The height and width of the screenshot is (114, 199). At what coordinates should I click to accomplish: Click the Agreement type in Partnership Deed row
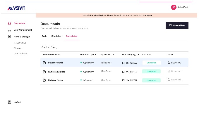(88, 72)
